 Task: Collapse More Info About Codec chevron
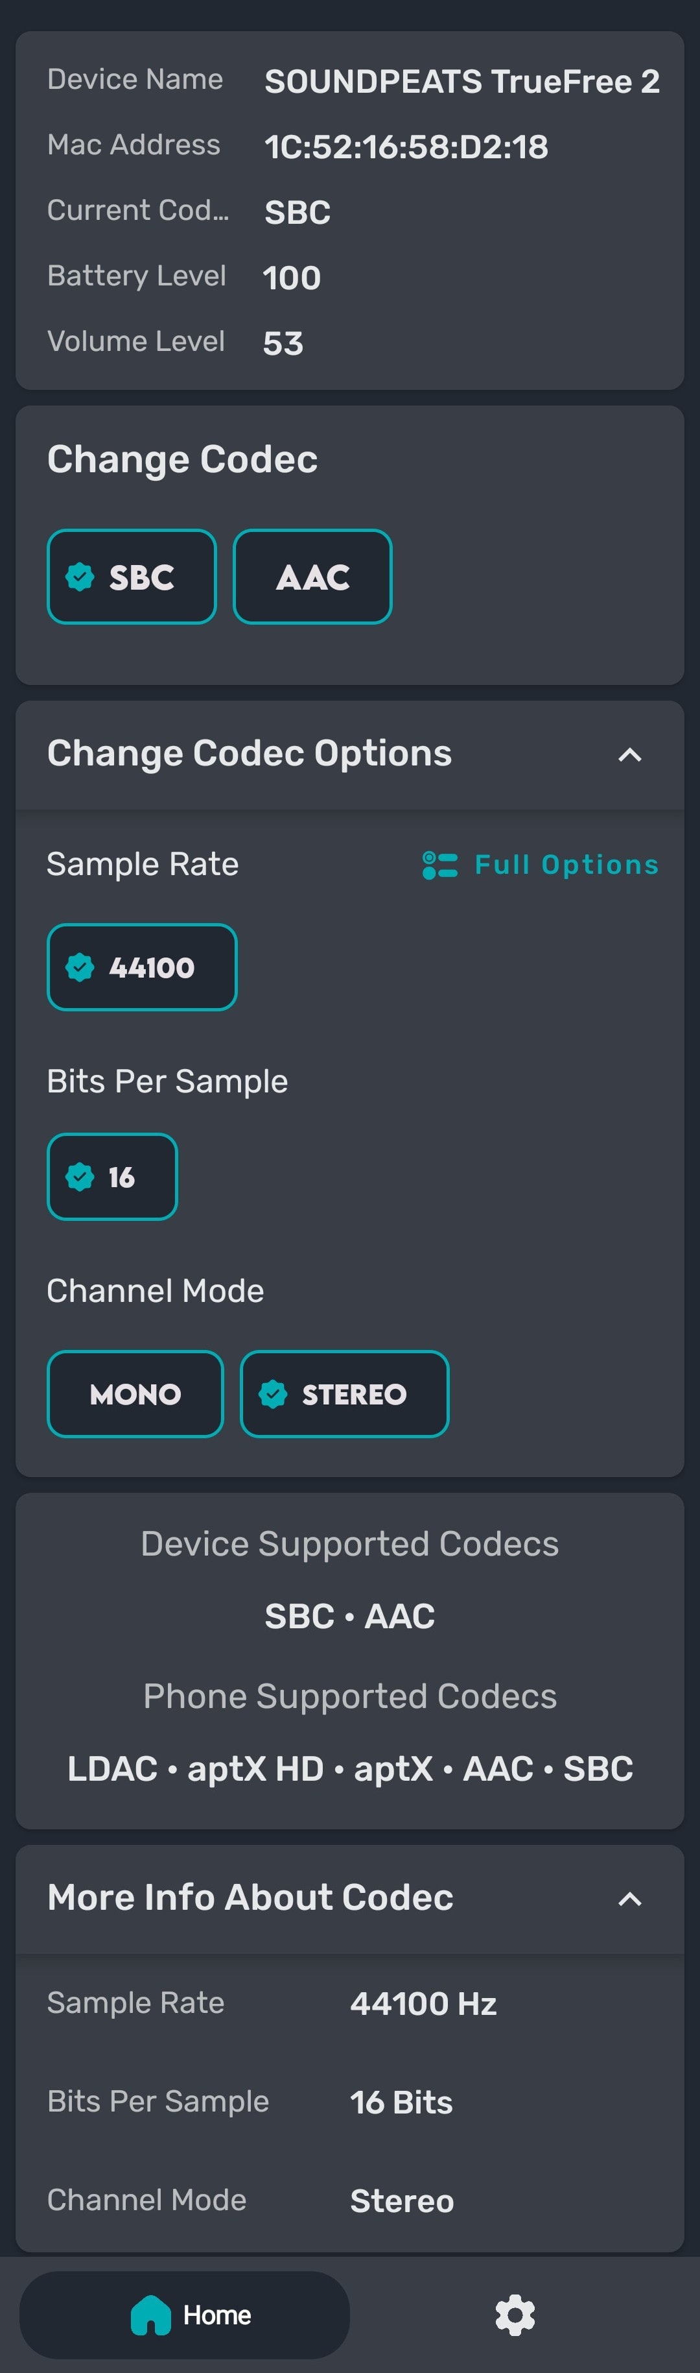pos(630,1899)
